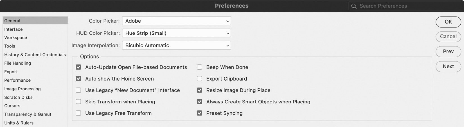
Task: Expand the HUD Color Picker dropdown
Action: click(x=176, y=33)
